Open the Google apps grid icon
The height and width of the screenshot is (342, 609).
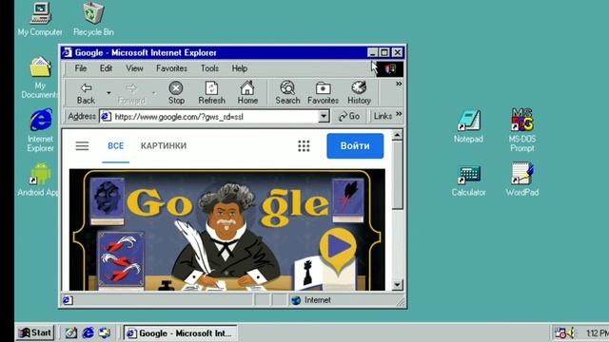pos(304,145)
